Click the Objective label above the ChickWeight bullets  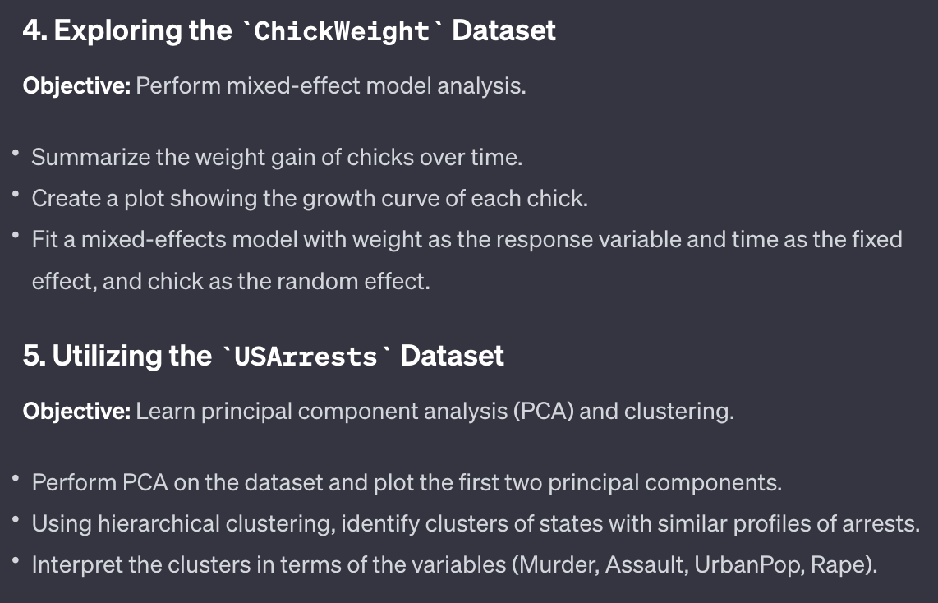tap(76, 85)
